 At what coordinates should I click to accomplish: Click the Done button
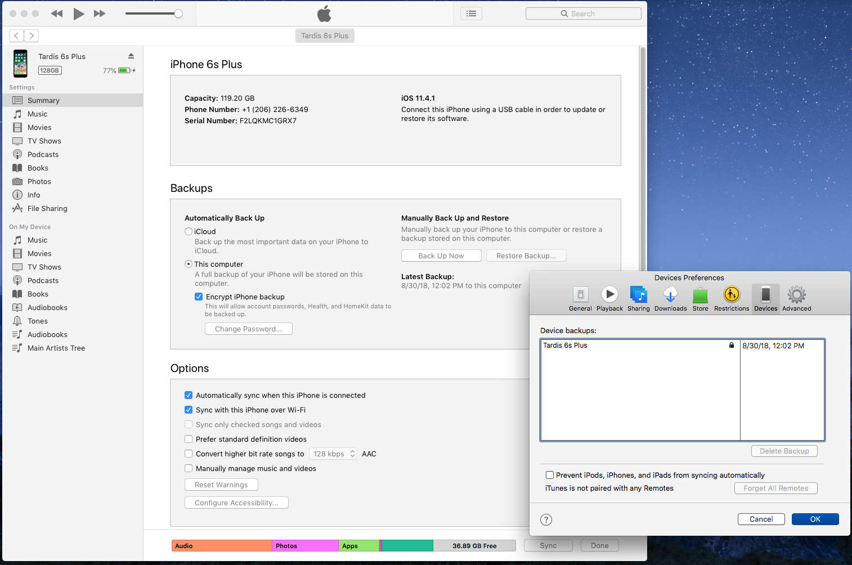(x=600, y=545)
